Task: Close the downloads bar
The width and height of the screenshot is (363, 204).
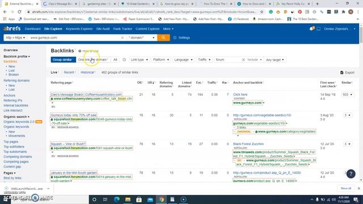Action: click(358, 188)
